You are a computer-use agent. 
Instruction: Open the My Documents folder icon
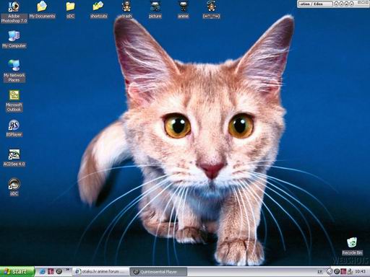42,9
